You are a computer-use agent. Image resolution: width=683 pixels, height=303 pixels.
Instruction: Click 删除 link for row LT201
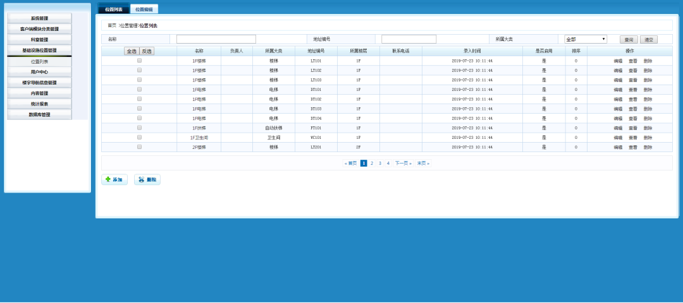click(648, 147)
